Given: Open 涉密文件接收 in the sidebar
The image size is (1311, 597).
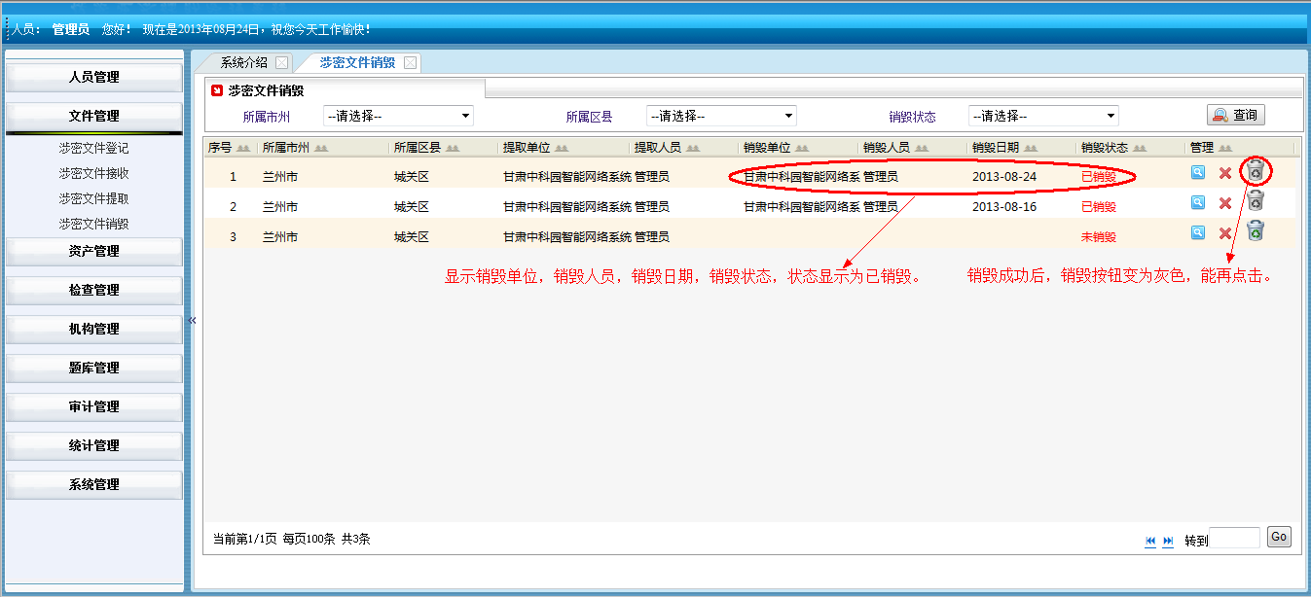Looking at the screenshot, I should 93,174.
